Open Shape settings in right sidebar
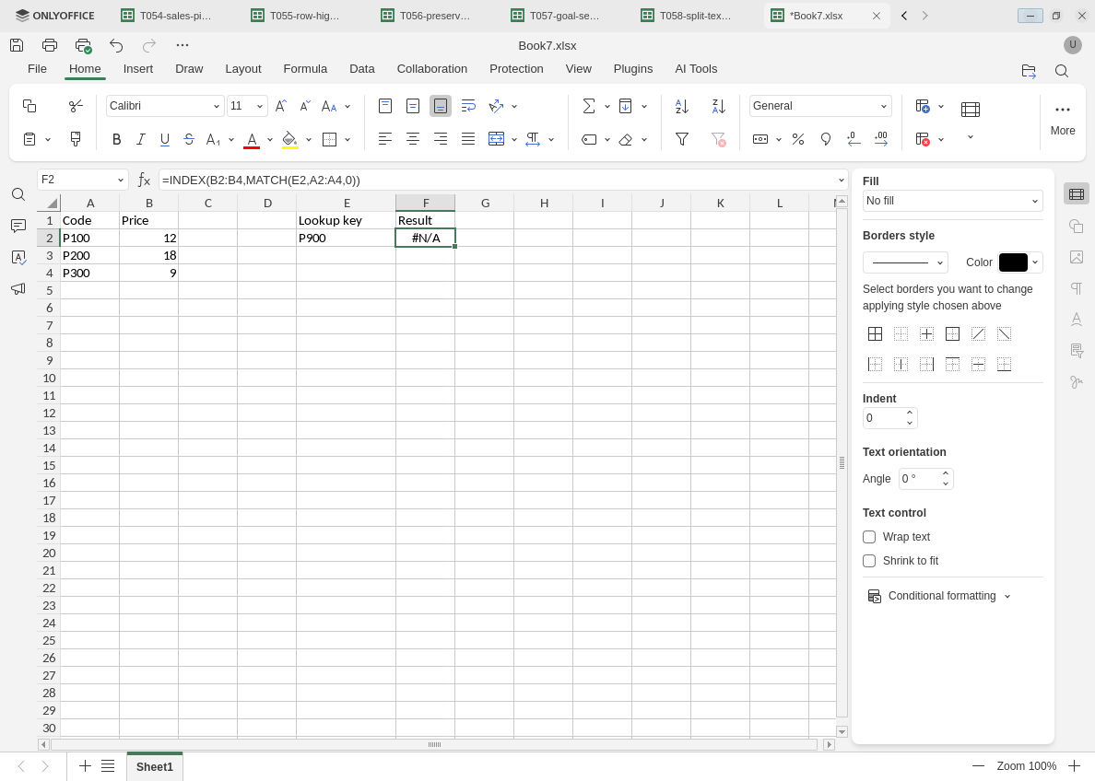1095x781 pixels. pyautogui.click(x=1077, y=226)
